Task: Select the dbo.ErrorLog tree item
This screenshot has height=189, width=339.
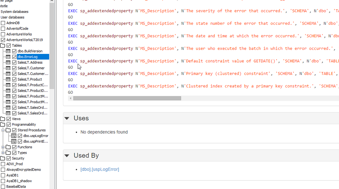Action: point(28,57)
